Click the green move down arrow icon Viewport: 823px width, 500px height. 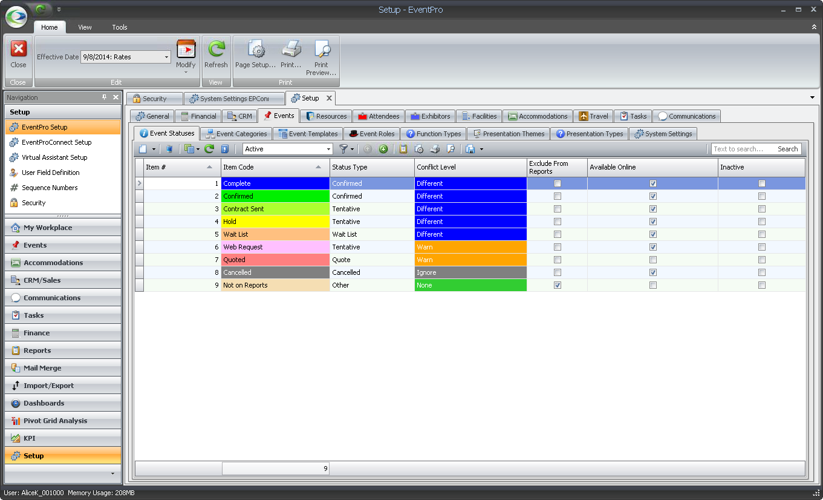point(383,149)
